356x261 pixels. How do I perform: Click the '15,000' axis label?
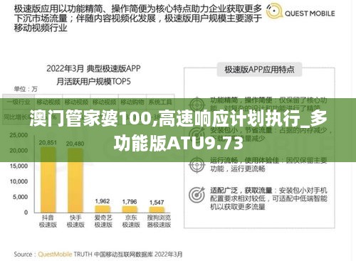(x=19, y=166)
